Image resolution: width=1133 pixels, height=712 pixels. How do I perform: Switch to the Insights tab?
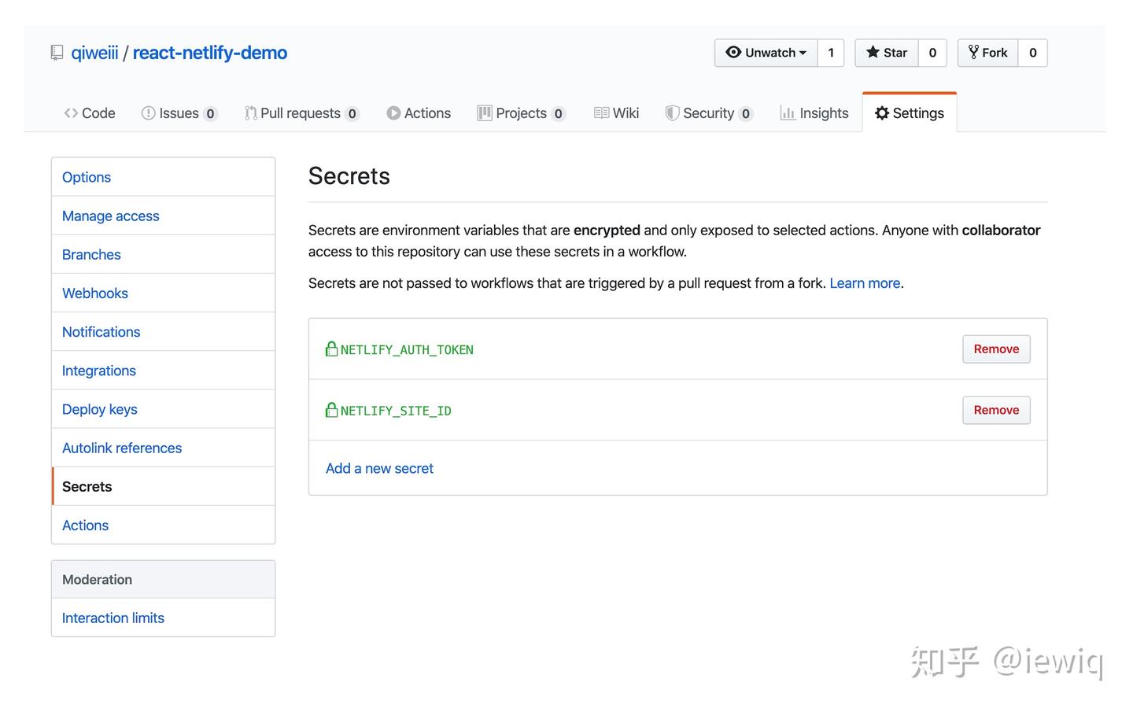tap(814, 113)
